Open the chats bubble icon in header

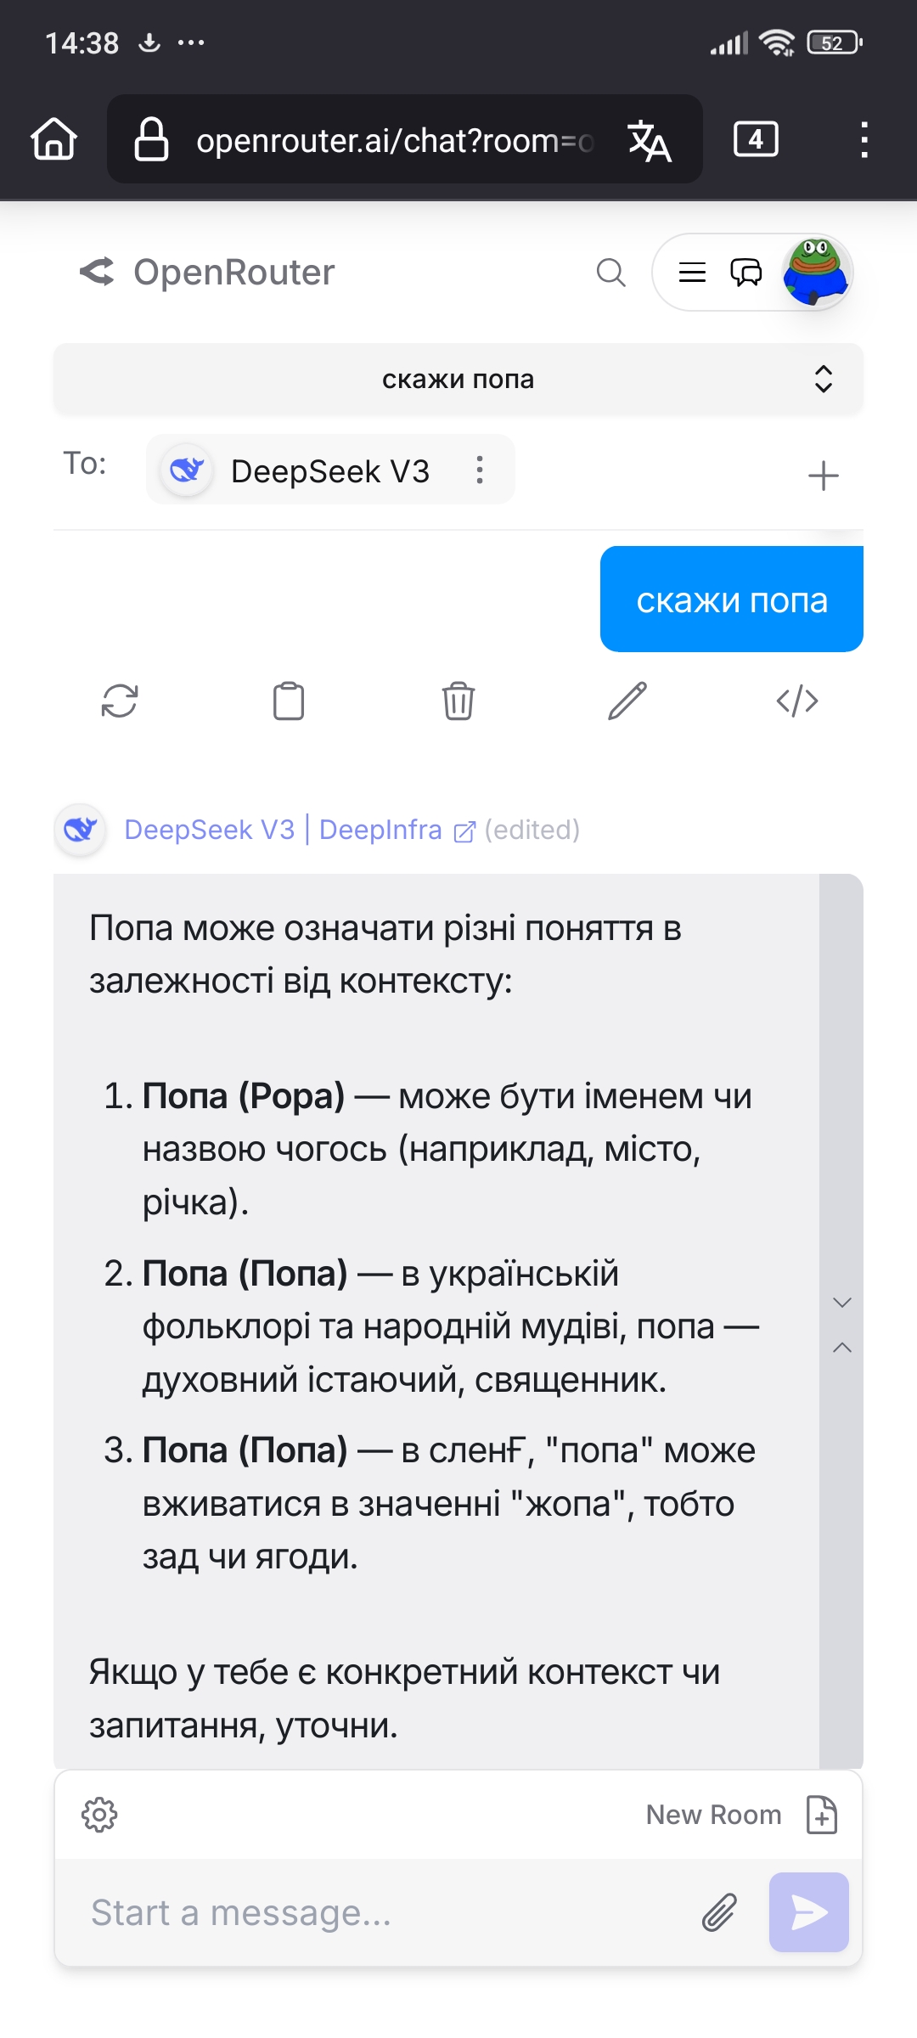tap(746, 273)
